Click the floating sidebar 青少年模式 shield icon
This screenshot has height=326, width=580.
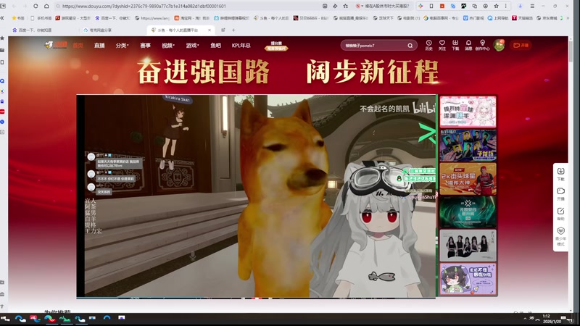click(560, 236)
